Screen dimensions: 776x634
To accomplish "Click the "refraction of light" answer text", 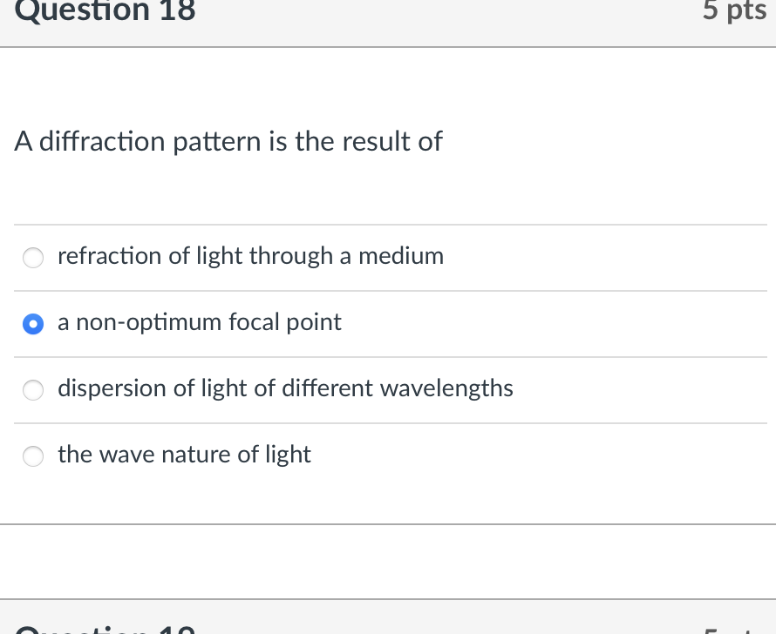I will click(x=250, y=256).
